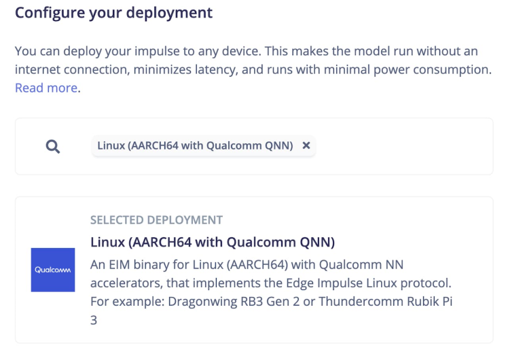Click the Configure your deployment heading

coord(113,13)
